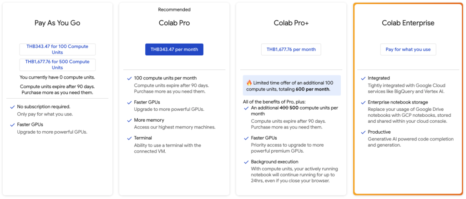
Task: Click Colab Pro+ plan heading
Action: click(x=291, y=23)
